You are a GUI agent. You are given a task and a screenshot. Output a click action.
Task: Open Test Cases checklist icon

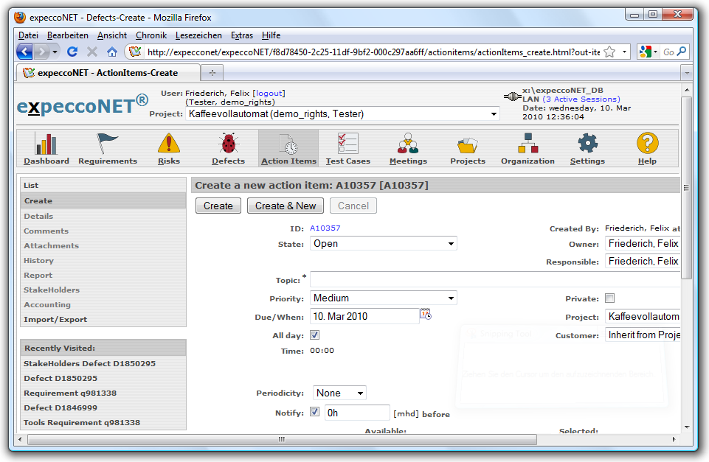coord(347,144)
